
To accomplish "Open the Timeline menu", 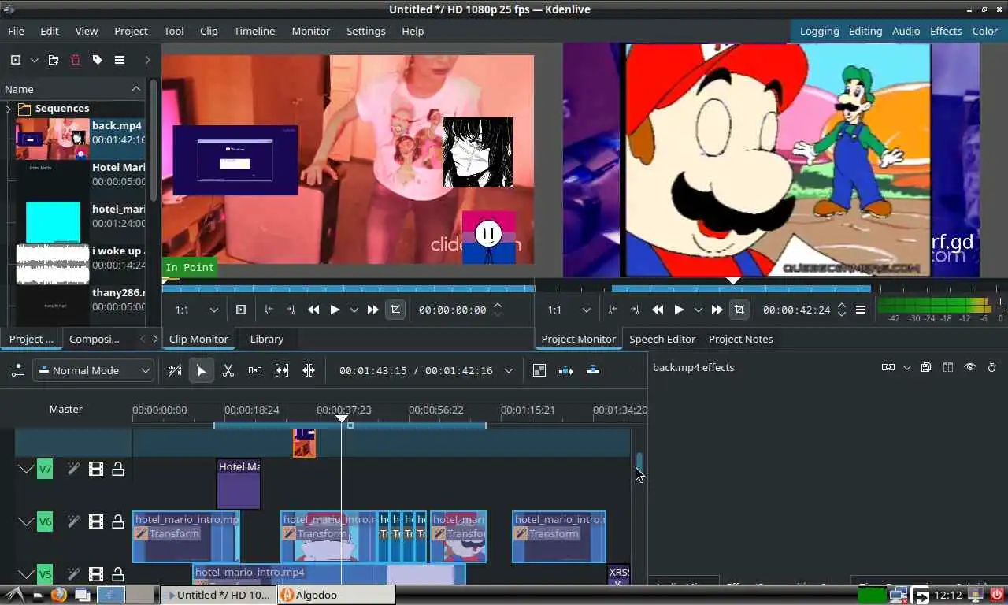I will [254, 31].
